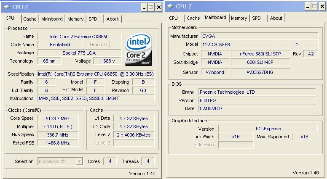
Task: Click the Sensor model W83627DHG value
Action: click(x=260, y=72)
